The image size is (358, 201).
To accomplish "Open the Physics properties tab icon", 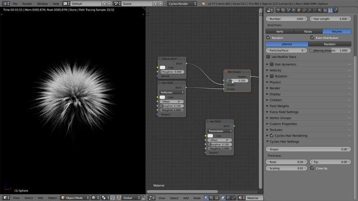I will [x=336, y=10].
